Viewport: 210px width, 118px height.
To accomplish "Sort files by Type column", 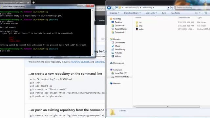I will point(199,18).
